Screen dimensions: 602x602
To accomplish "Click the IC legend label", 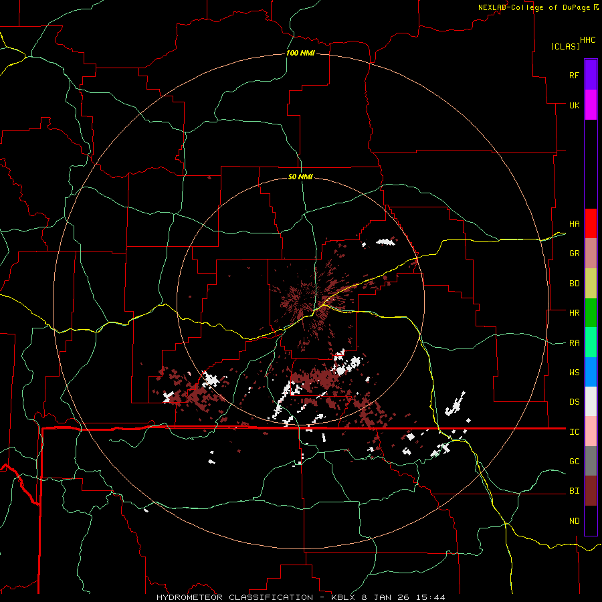I will coord(574,432).
